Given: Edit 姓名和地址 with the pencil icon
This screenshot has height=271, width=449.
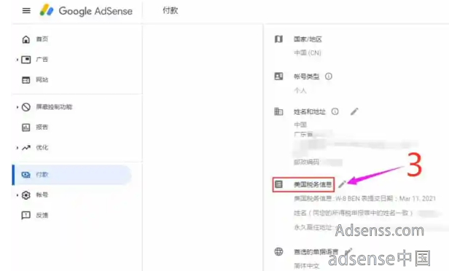Looking at the screenshot, I should coord(354,111).
